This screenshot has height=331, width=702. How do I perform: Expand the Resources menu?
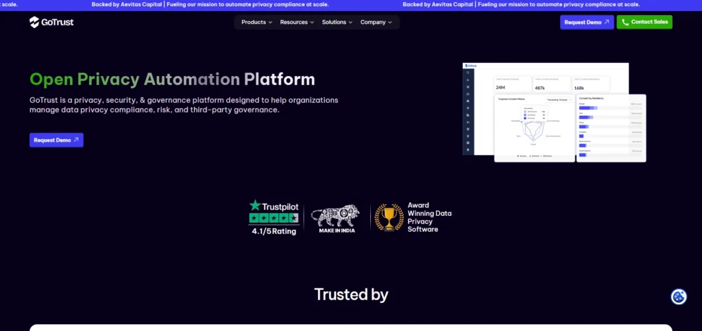point(297,22)
